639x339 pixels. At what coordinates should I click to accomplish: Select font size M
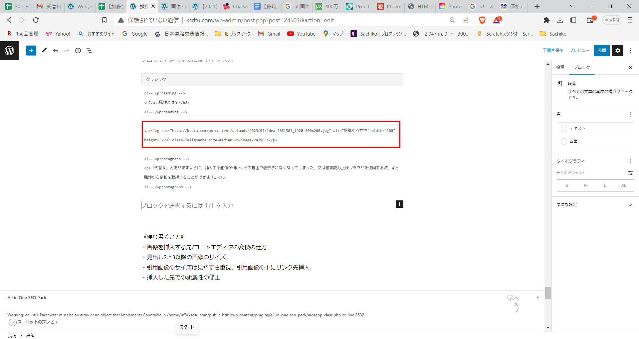[x=586, y=185]
